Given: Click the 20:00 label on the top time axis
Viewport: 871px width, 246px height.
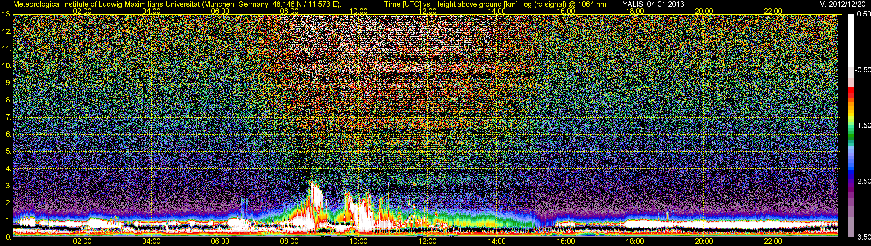Looking at the screenshot, I should coord(704,11).
